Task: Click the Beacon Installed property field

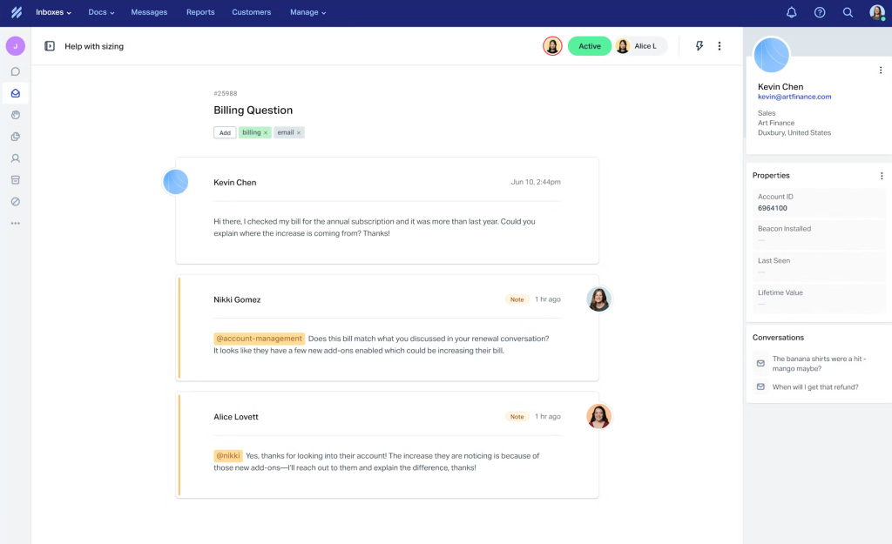Action: point(818,234)
